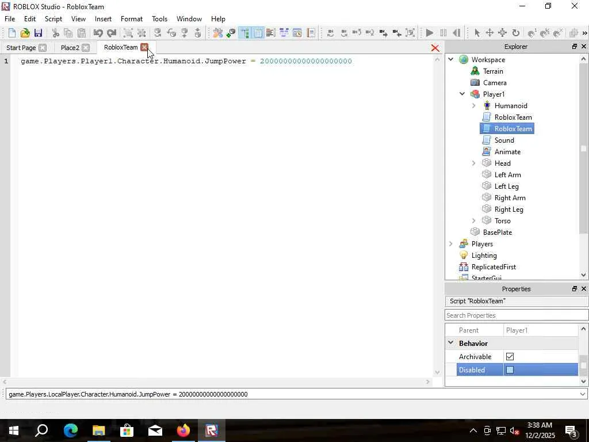This screenshot has height=442, width=589.
Task: Open the File menu
Action: [10, 19]
